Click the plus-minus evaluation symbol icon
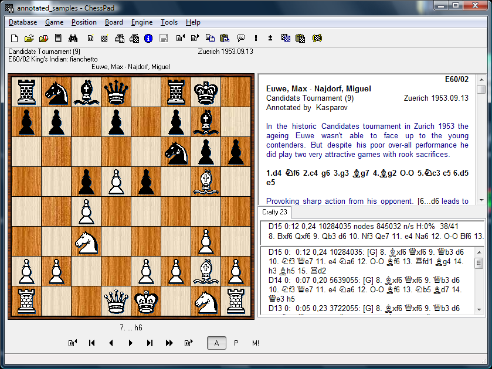The image size is (492, 369). (x=270, y=39)
